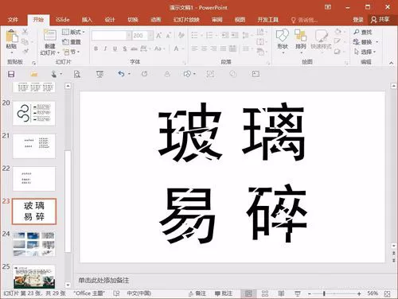Open the iSlide ribbon tab

pos(63,20)
